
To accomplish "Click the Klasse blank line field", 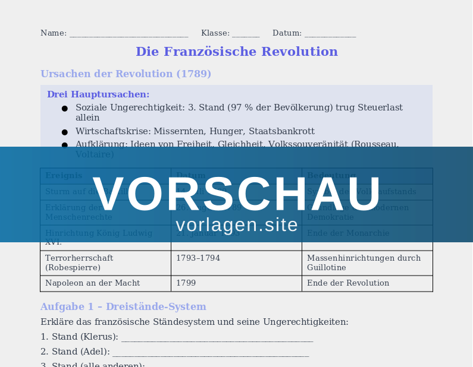I will click(x=246, y=34).
